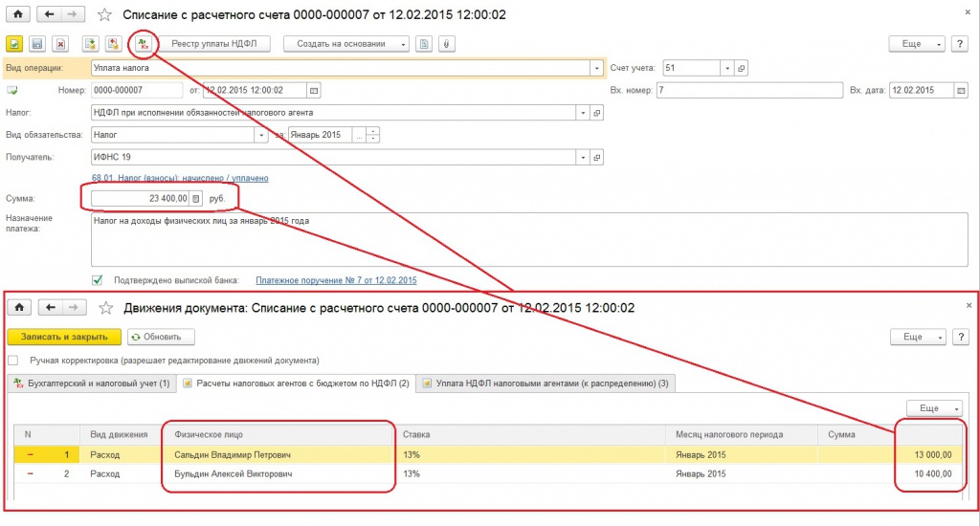Open the report sheet icon next to Создать на основании
The width and height of the screenshot is (980, 526).
point(424,44)
